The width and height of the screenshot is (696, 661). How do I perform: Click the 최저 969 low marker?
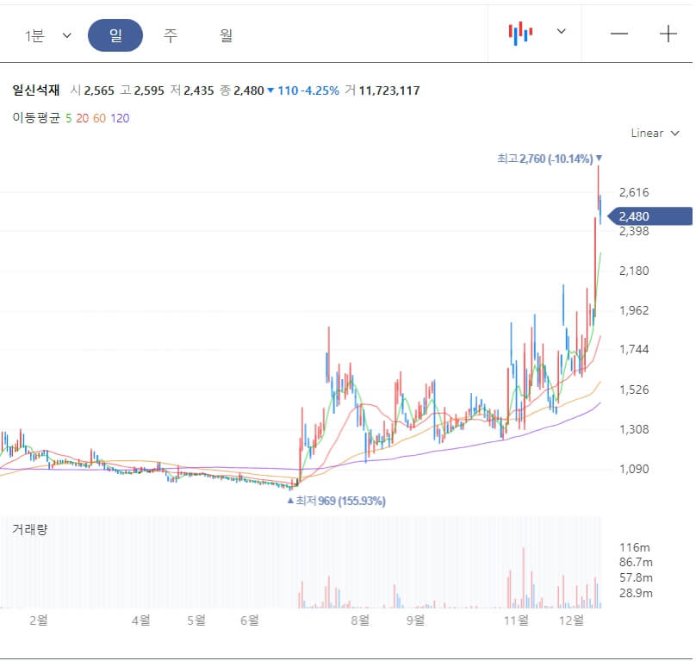337,501
